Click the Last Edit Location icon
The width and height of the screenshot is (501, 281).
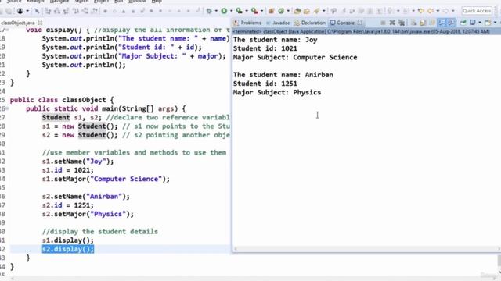tap(421, 11)
